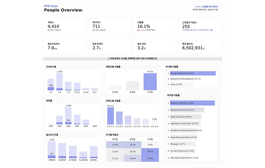
Task: Select the 평균근속연수 card showing 7.0 yrs
Action: point(65,46)
